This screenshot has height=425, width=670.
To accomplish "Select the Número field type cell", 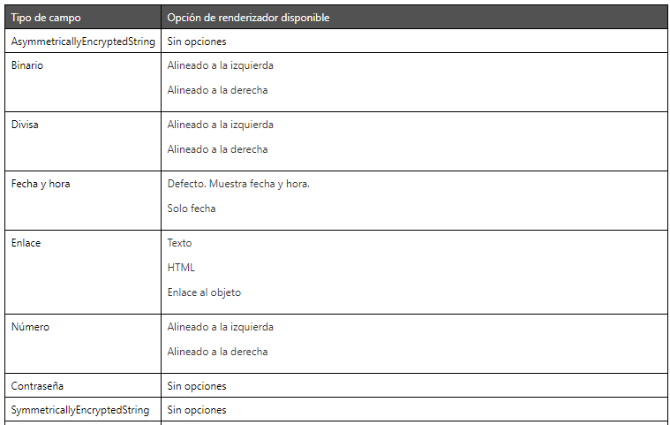I will (x=30, y=327).
